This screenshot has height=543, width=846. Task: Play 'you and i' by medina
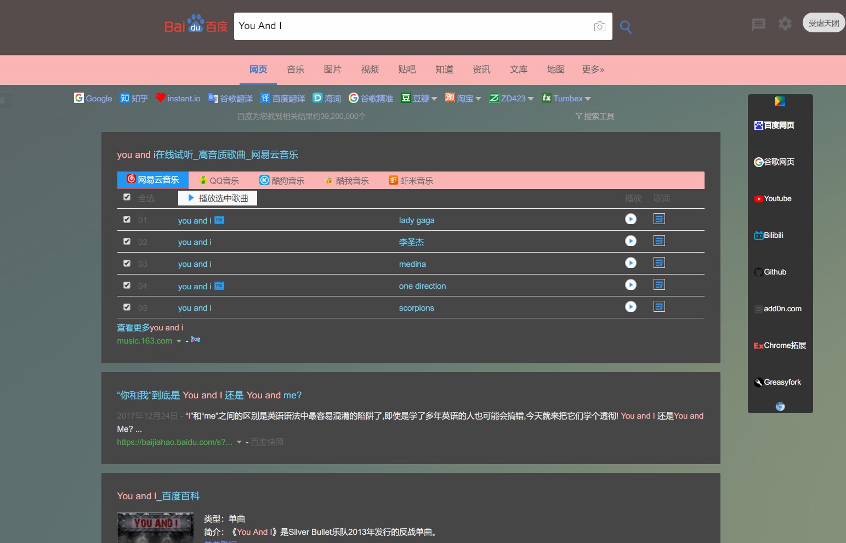(x=631, y=263)
